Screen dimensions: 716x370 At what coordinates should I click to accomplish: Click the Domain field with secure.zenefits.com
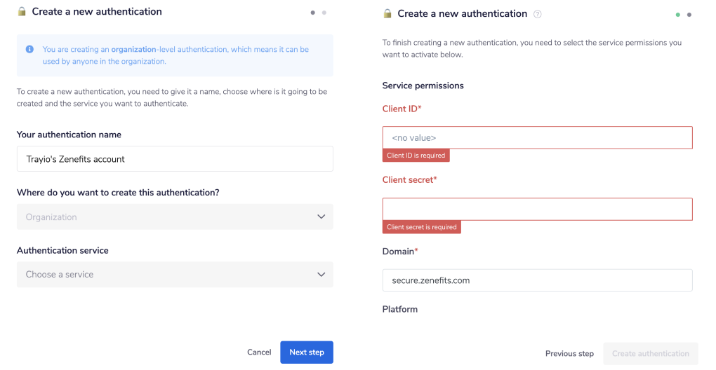[537, 280]
